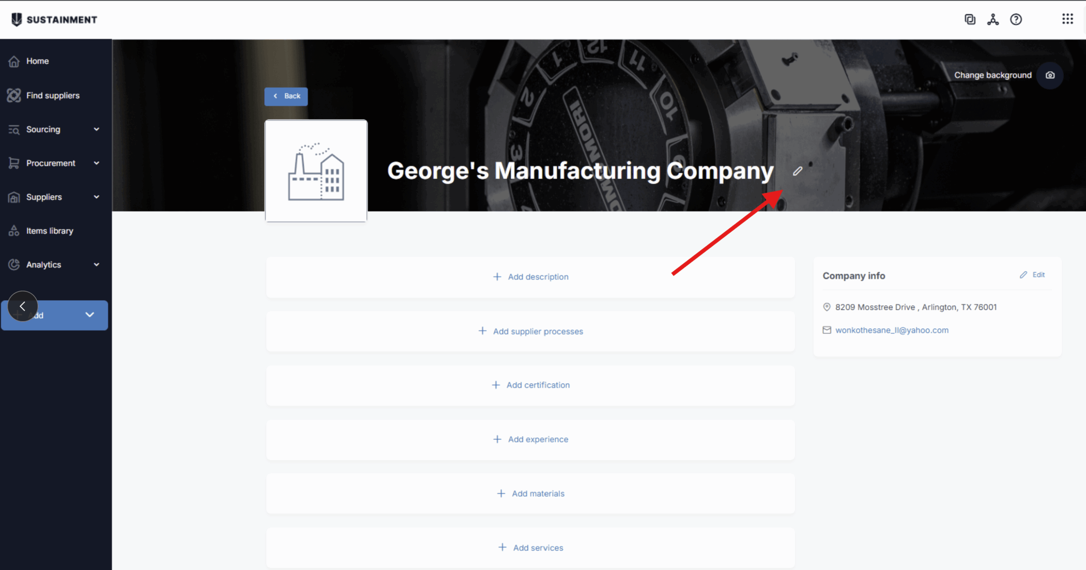1086x570 pixels.
Task: Open the blue Add dropdown button
Action: point(54,315)
